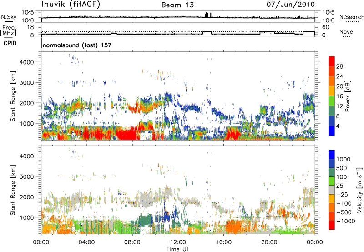Click the 'Velocity [m s⁻¹]' color bar title
The image size is (364, 252).
pos(359,190)
